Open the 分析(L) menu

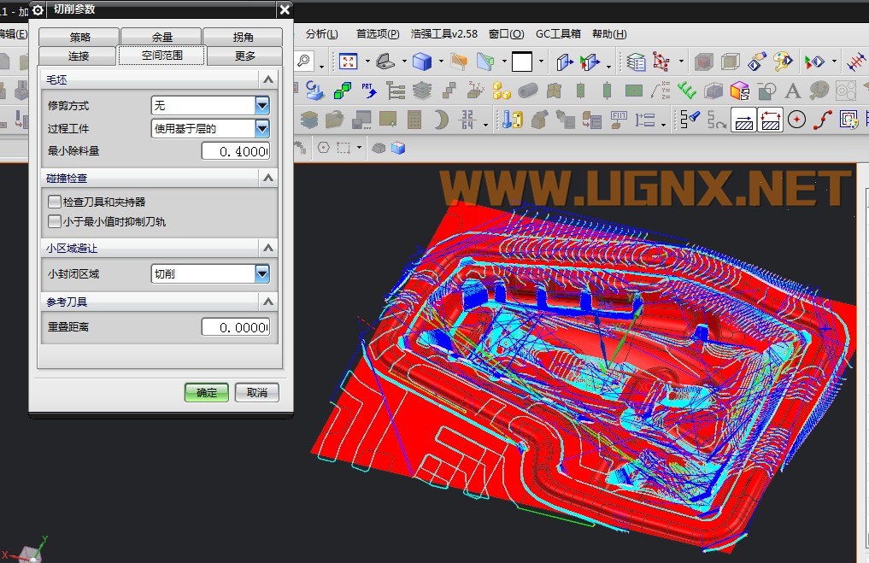(x=321, y=34)
